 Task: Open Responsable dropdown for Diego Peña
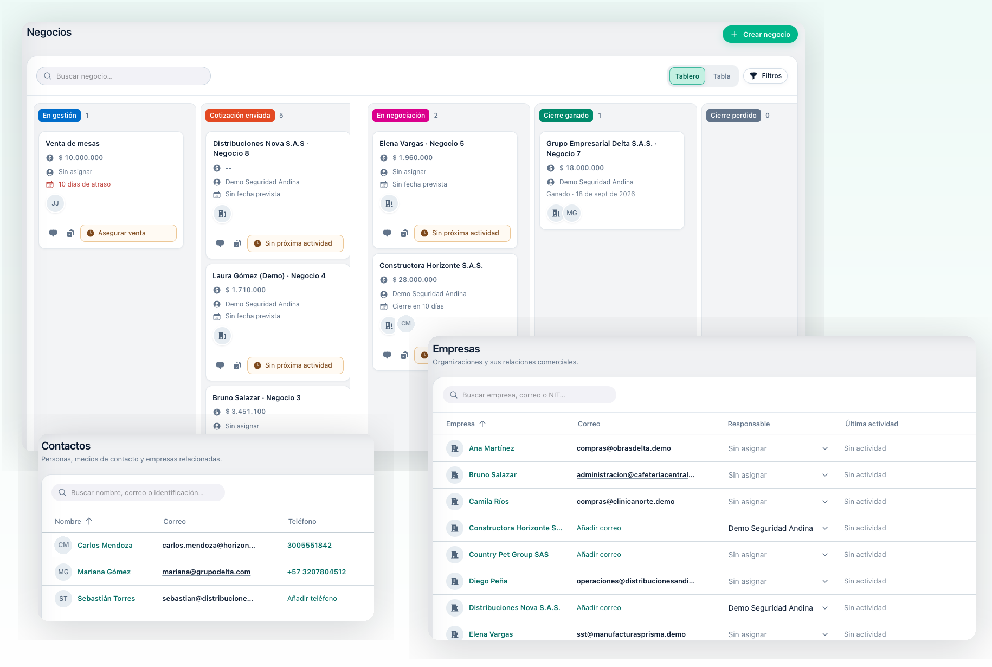coord(778,581)
